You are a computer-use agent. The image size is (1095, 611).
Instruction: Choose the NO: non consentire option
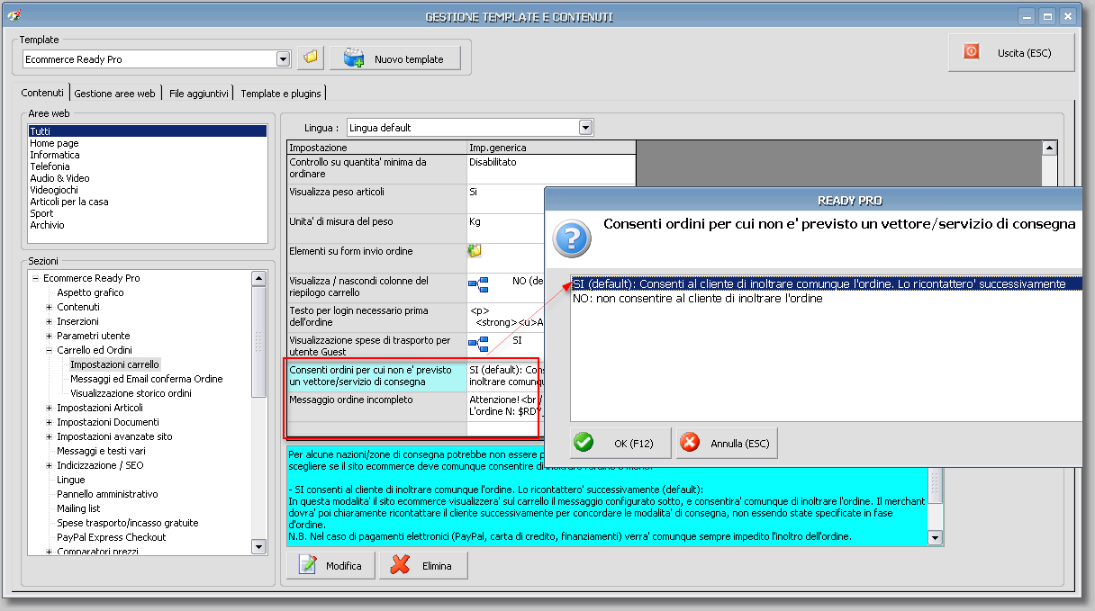(827, 298)
